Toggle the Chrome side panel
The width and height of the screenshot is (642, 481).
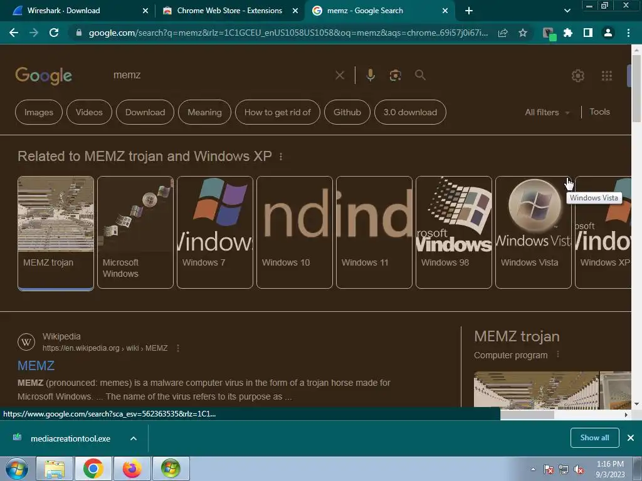point(588,33)
